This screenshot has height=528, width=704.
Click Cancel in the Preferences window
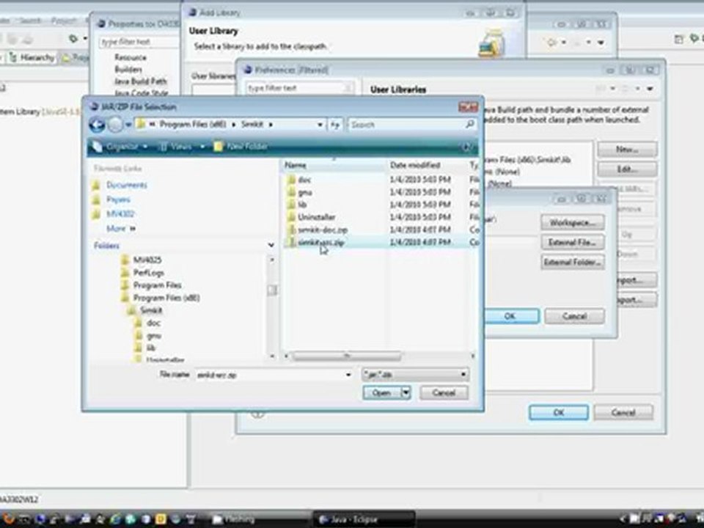pos(623,413)
